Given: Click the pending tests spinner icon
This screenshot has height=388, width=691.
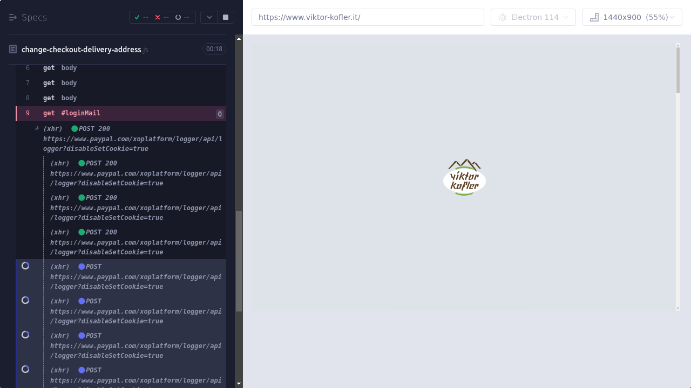Looking at the screenshot, I should coord(178,17).
